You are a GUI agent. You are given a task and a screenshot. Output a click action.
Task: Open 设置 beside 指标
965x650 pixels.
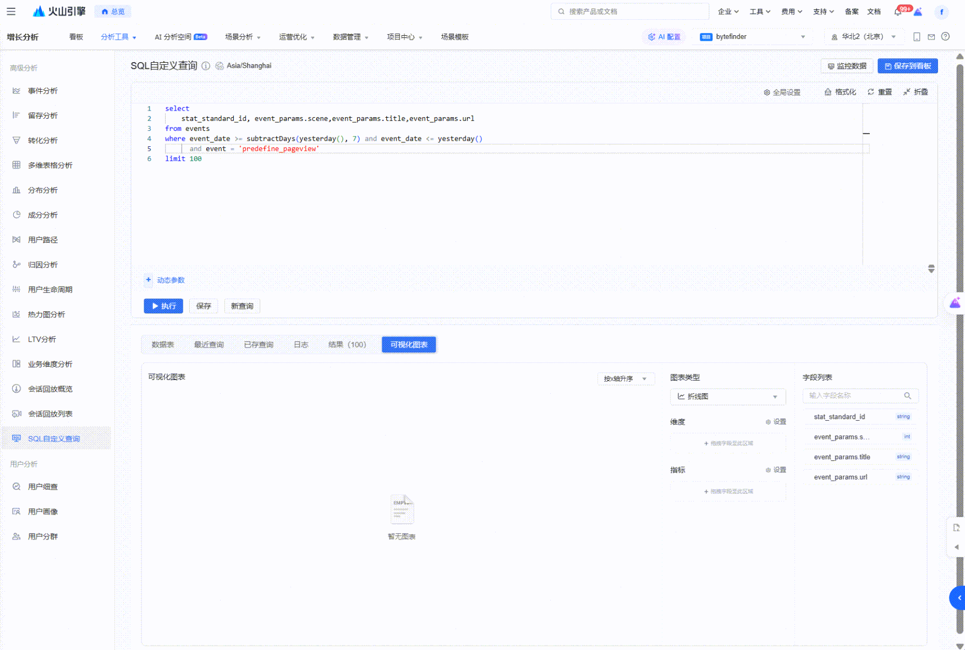click(776, 470)
